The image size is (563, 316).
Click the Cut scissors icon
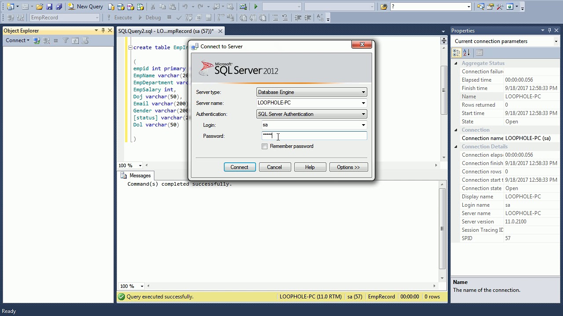(153, 7)
